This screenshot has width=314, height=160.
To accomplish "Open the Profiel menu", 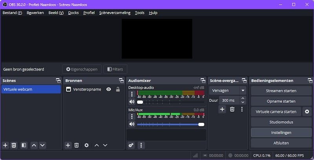I will 89,13.
